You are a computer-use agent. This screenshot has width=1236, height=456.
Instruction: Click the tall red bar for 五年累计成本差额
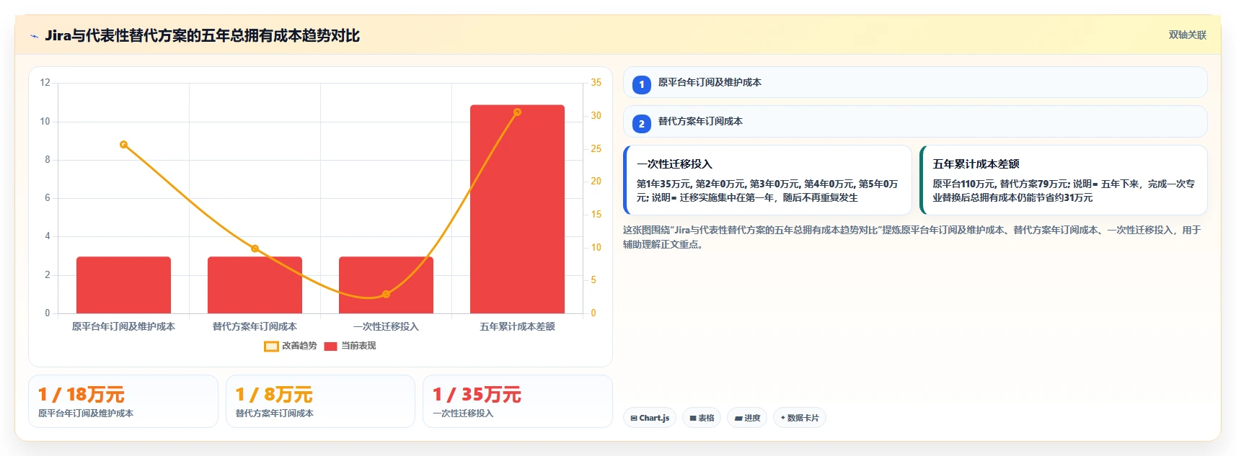[517, 209]
